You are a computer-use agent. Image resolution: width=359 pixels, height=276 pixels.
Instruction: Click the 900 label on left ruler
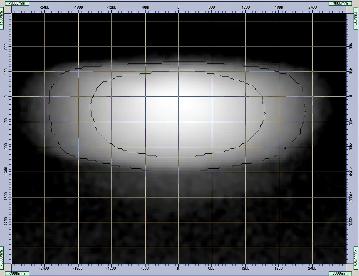click(6, 47)
